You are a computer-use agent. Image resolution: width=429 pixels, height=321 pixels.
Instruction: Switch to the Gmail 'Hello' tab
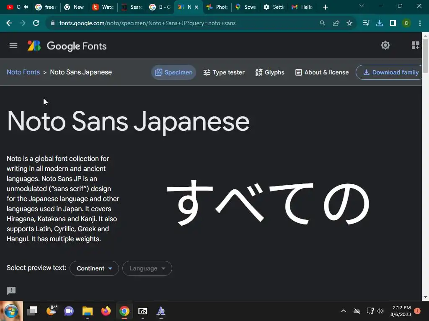pyautogui.click(x=302, y=7)
